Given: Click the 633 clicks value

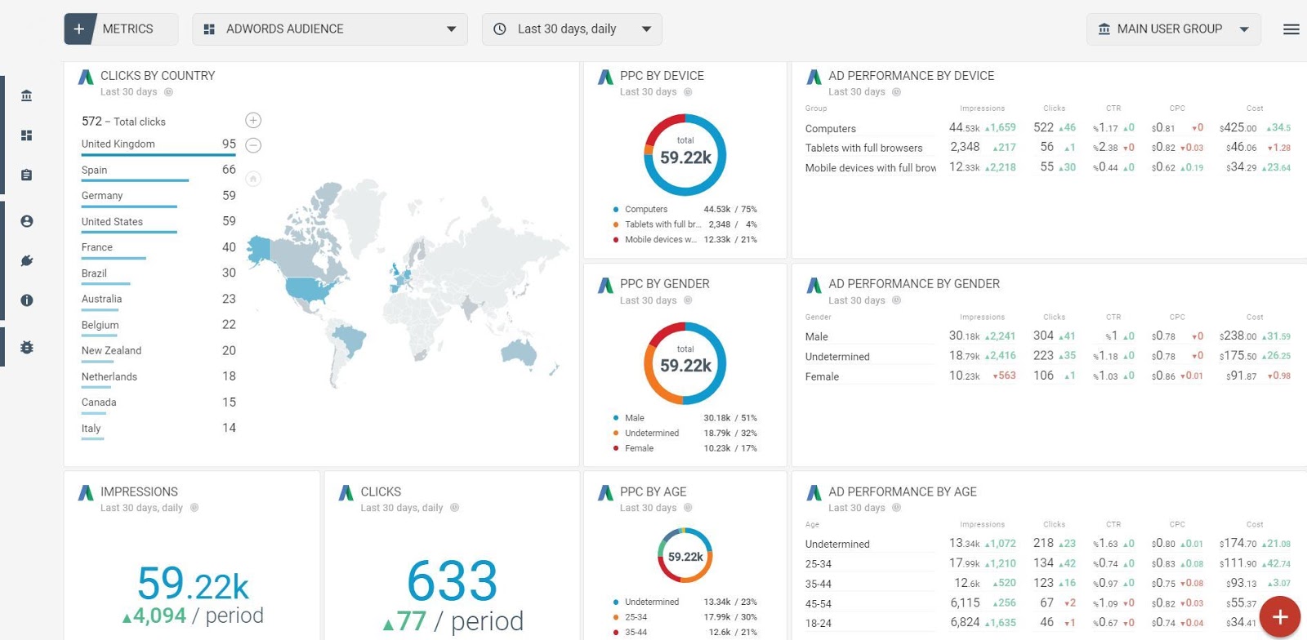Looking at the screenshot, I should tap(453, 581).
